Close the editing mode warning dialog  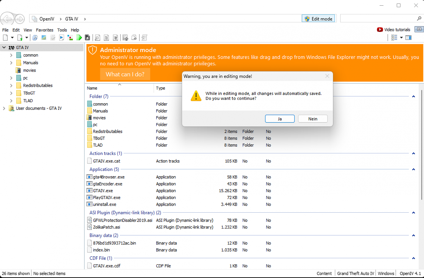(327, 76)
